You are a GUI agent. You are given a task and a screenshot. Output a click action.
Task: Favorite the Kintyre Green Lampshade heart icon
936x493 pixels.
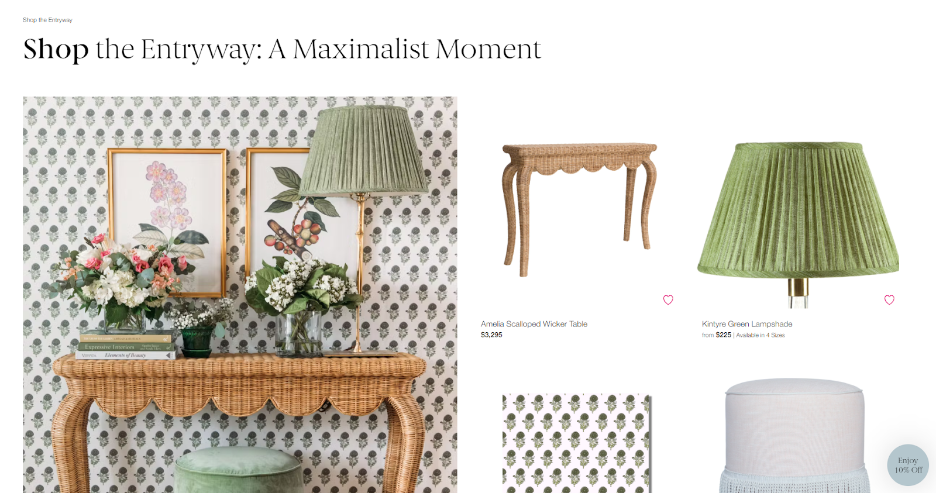click(x=889, y=300)
